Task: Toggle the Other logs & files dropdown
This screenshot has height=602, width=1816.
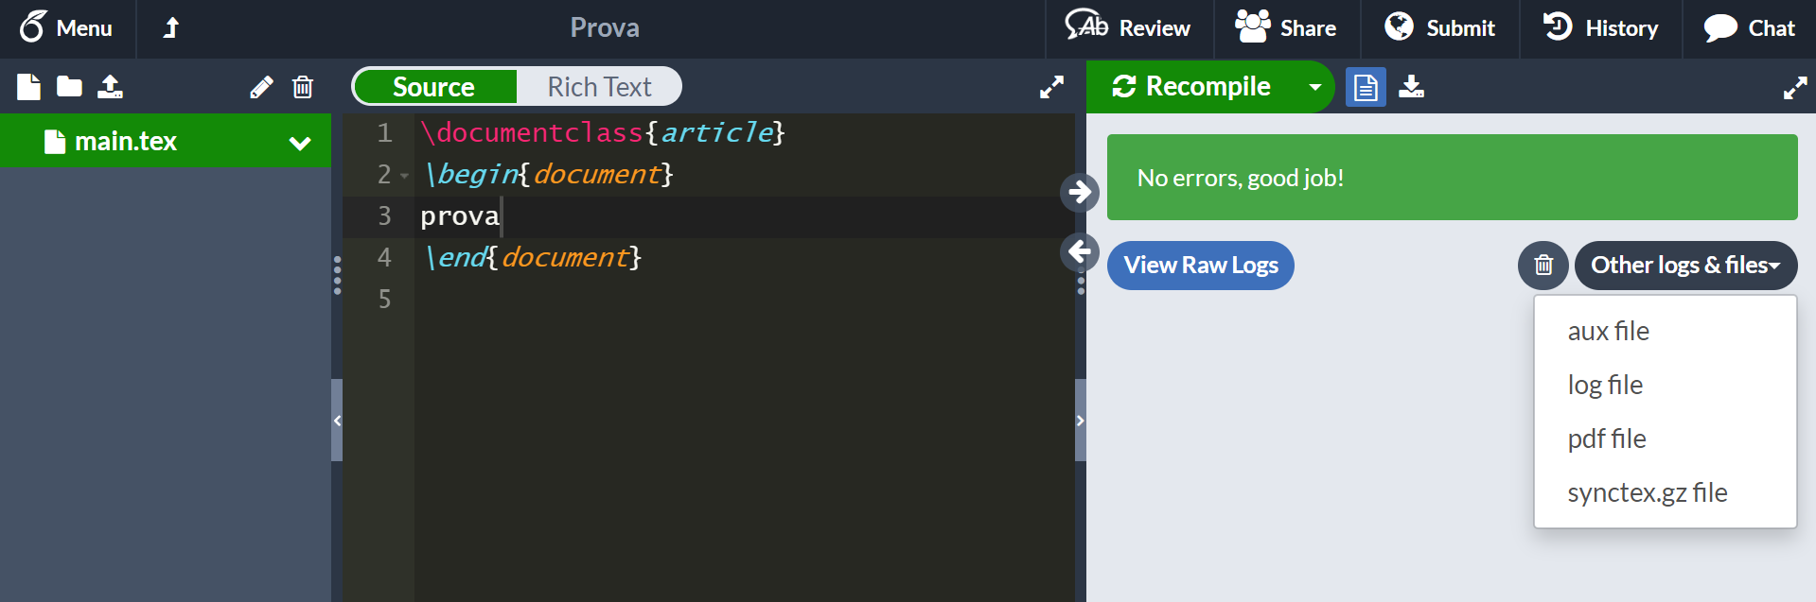Action: click(x=1685, y=266)
